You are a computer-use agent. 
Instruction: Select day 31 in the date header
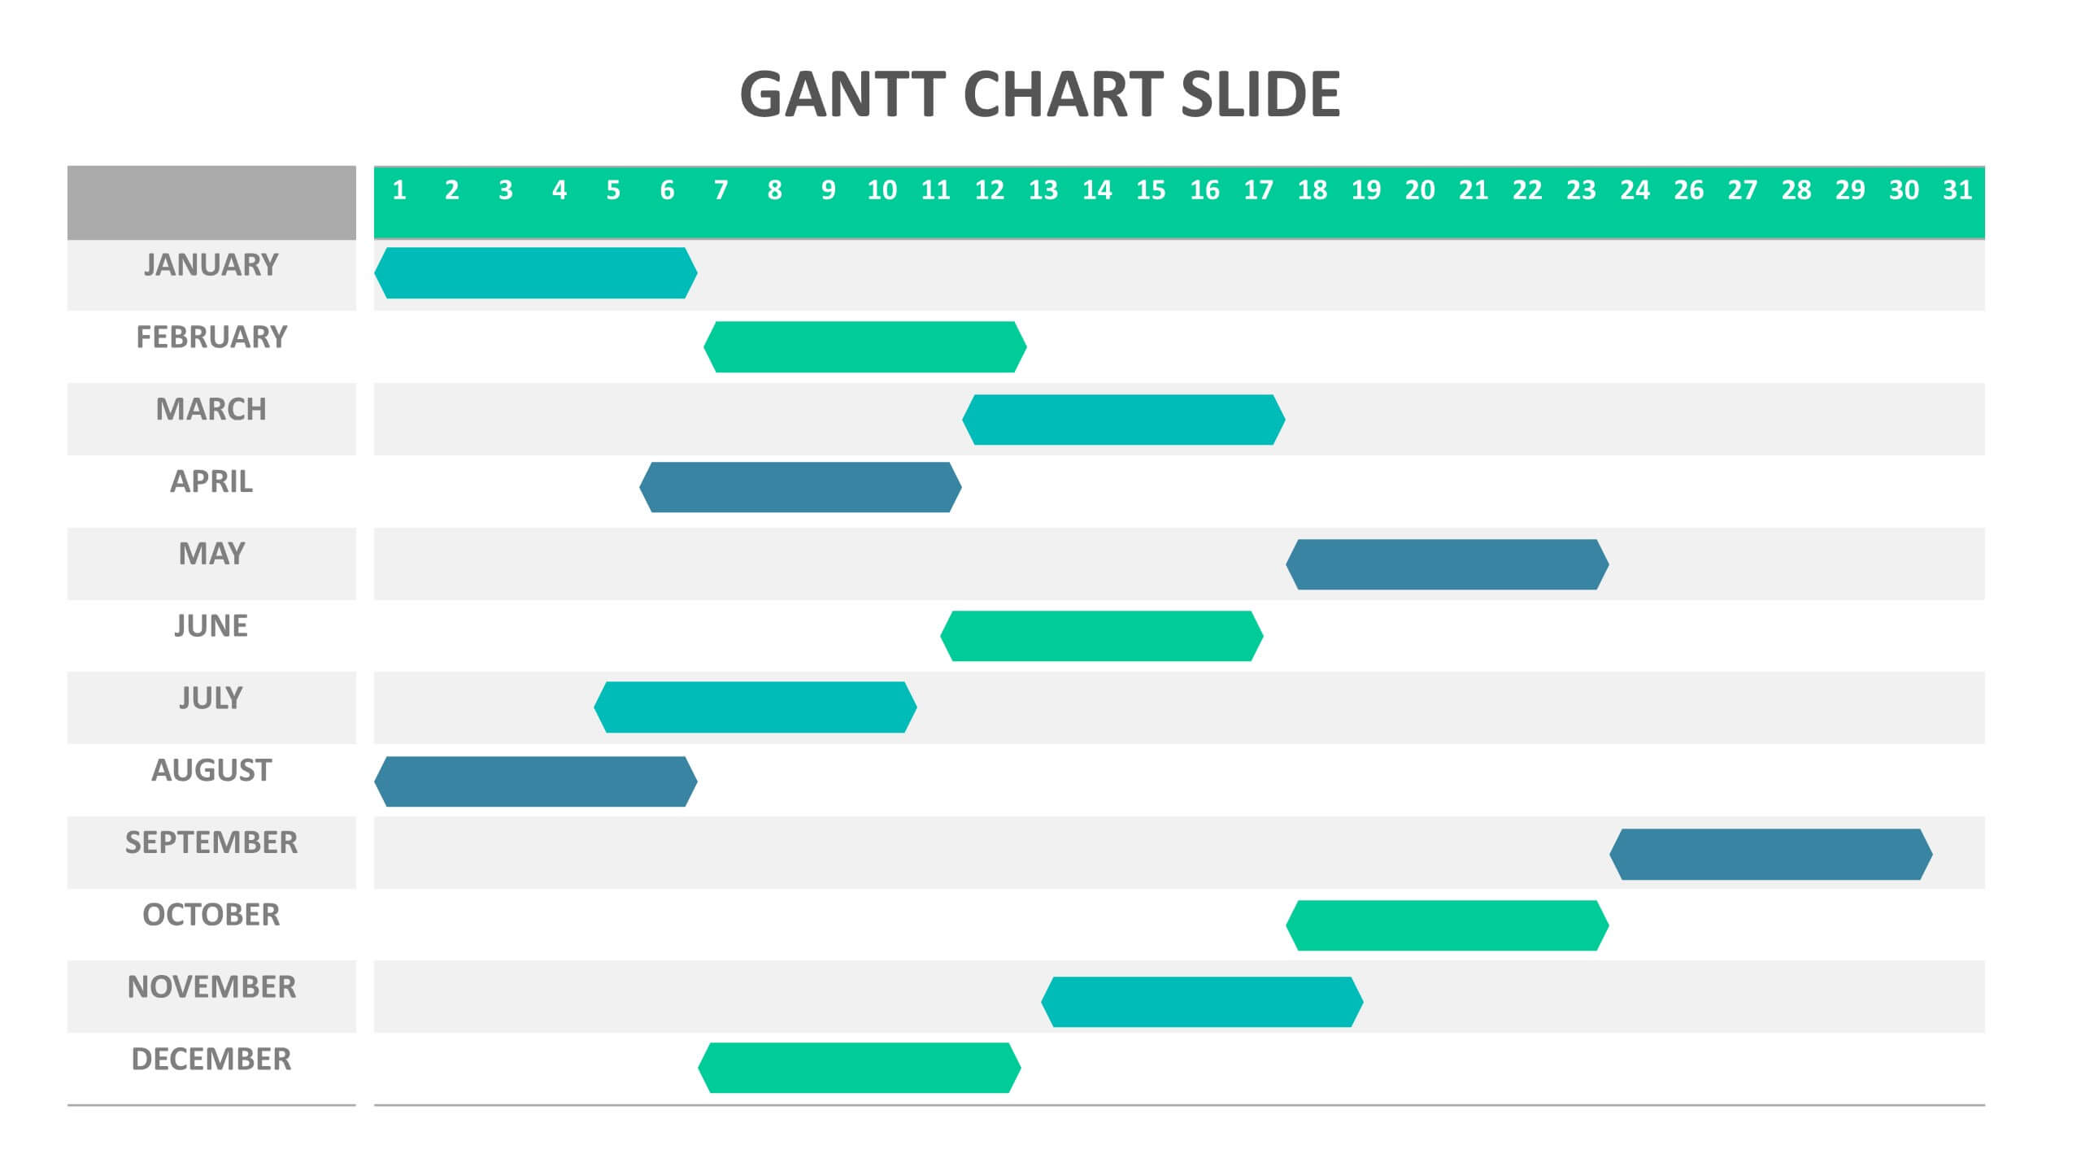tap(1957, 191)
